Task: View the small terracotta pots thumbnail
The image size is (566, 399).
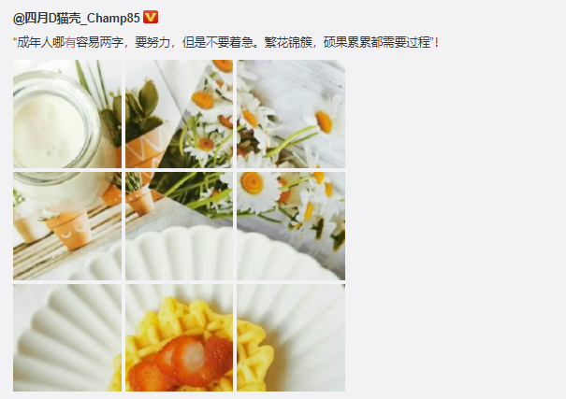Action: (67, 226)
